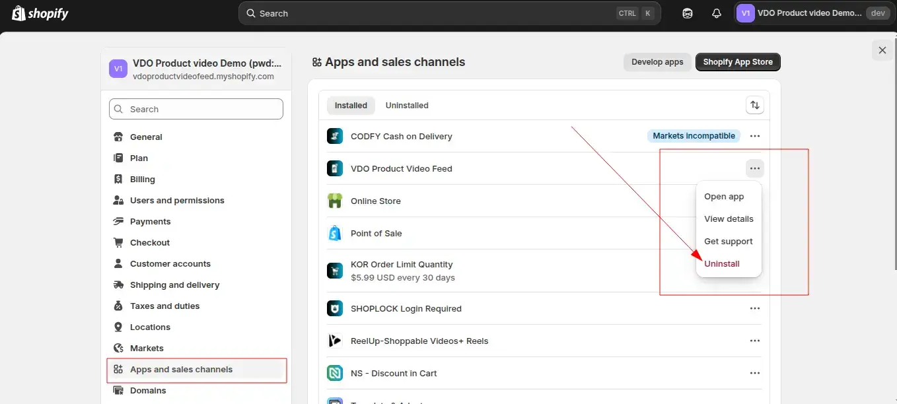Screen dimensions: 897x404
Task: Switch to the Uninstalled tab
Action: pos(407,105)
